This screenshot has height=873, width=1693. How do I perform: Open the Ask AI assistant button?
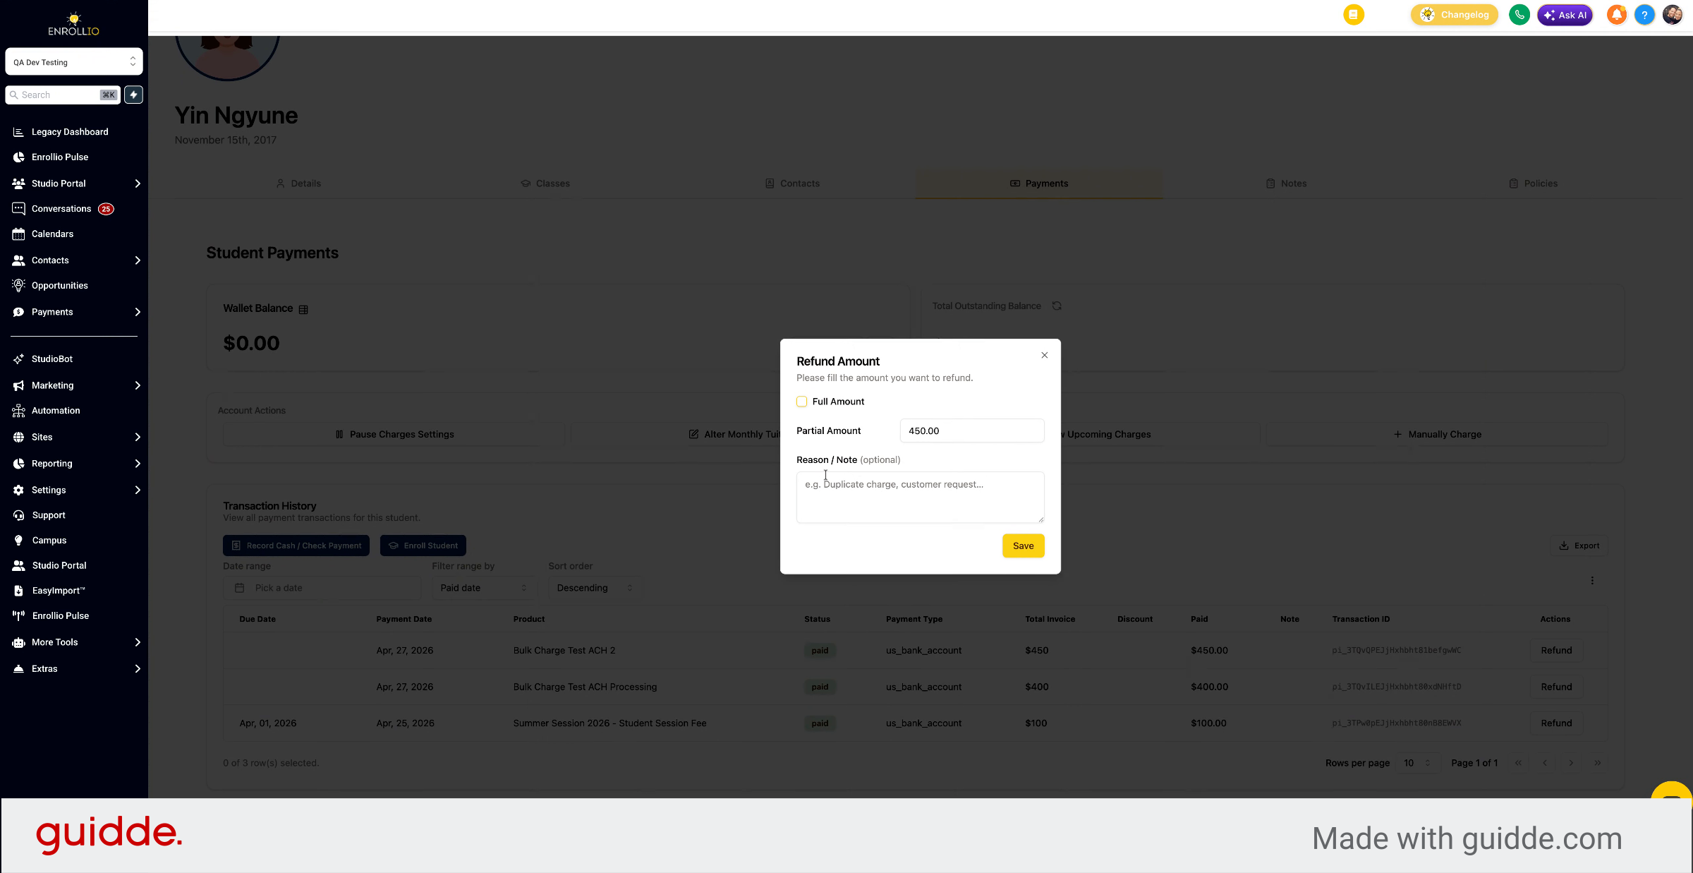coord(1565,15)
